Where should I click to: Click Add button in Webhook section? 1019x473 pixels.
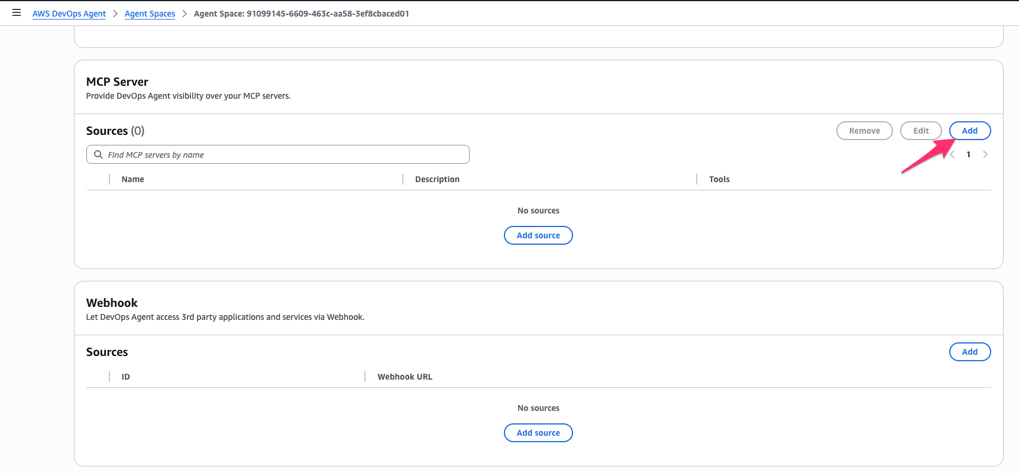tap(969, 352)
